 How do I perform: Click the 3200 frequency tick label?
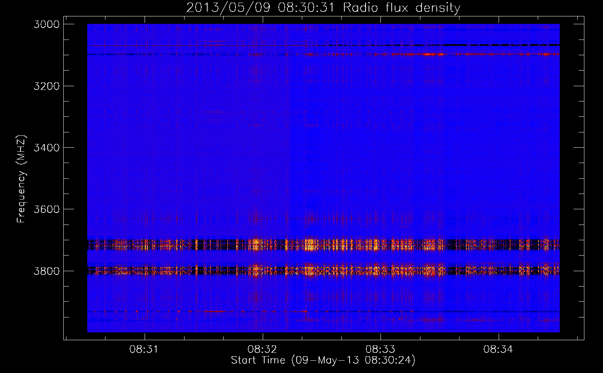click(x=47, y=86)
